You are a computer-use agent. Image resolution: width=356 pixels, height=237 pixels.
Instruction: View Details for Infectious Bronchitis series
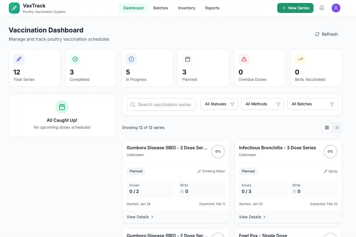pos(252,217)
